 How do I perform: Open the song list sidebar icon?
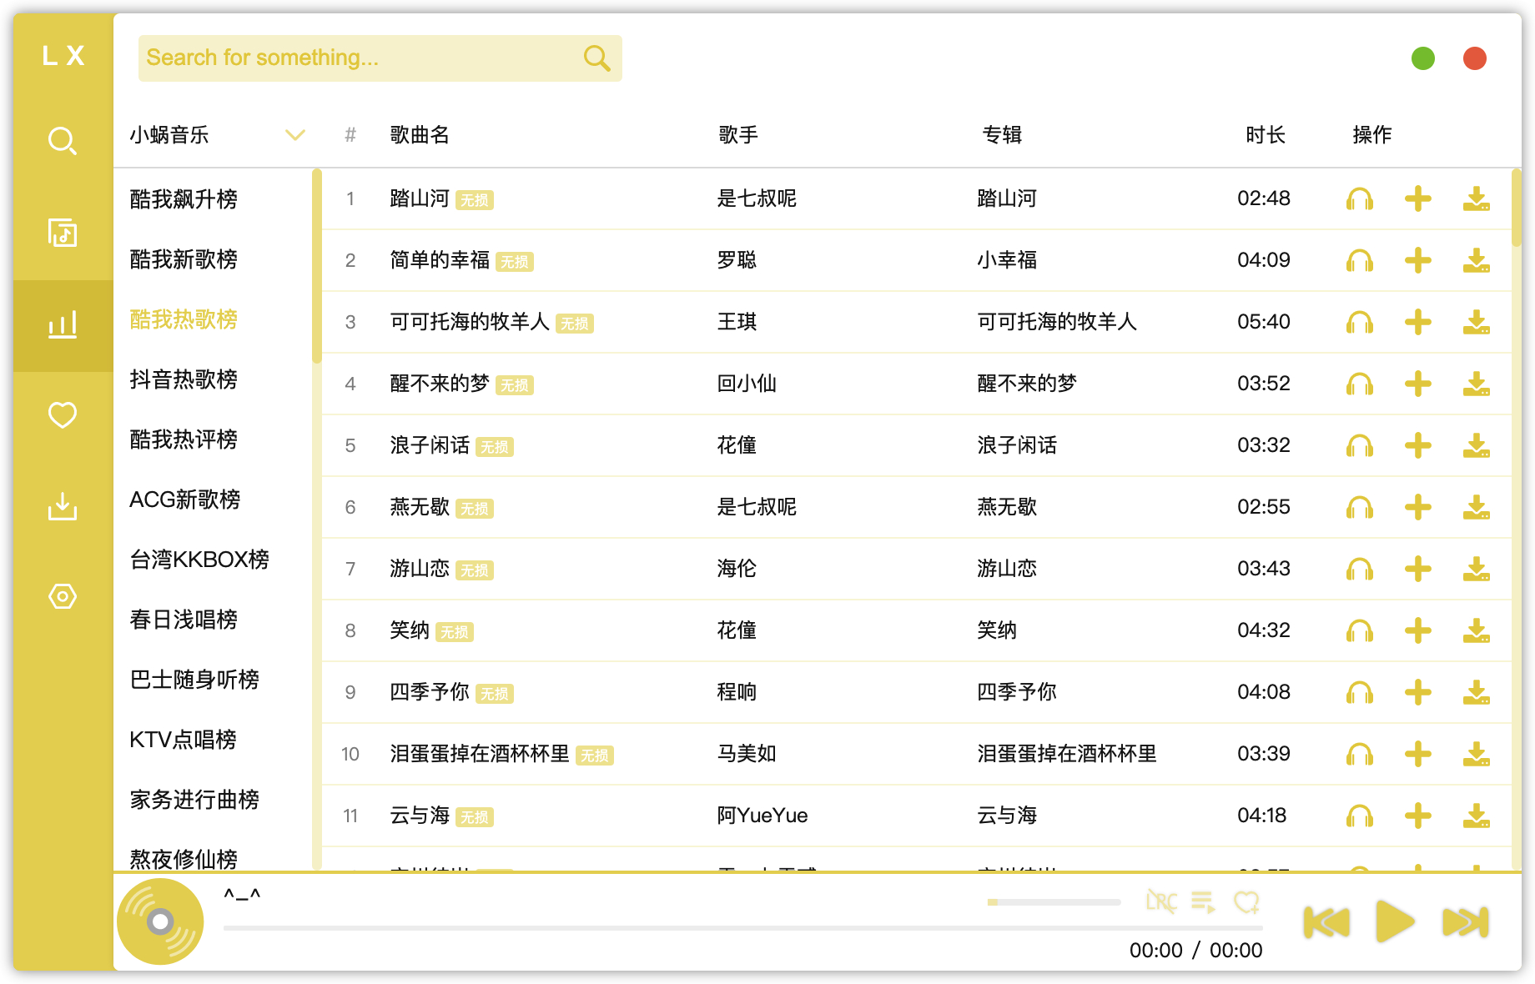[x=63, y=233]
